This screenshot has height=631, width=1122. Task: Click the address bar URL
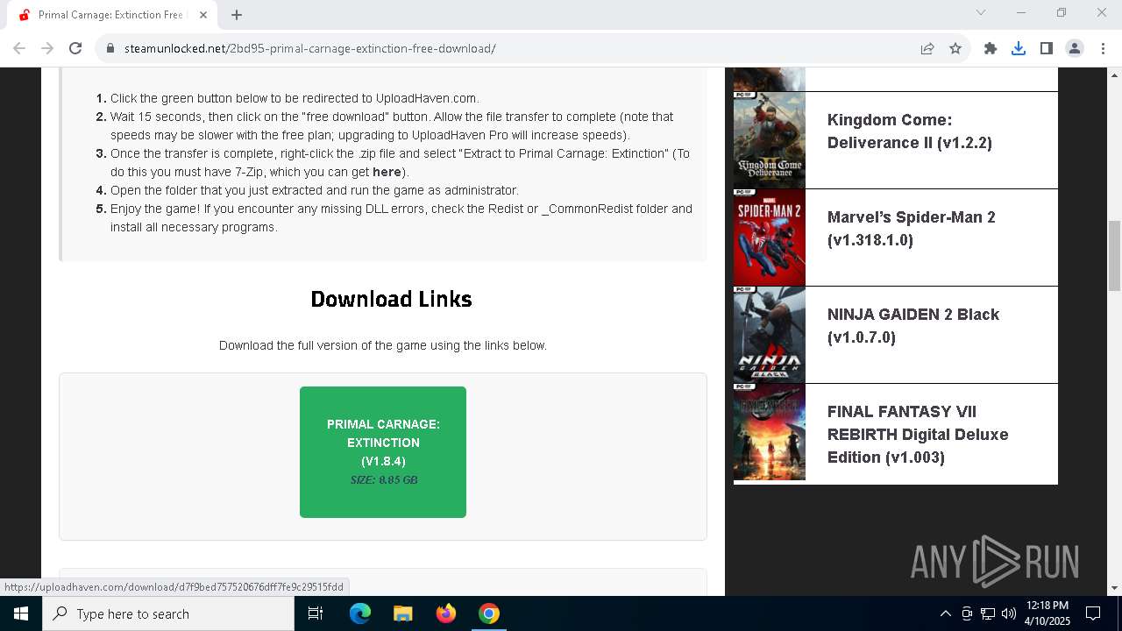coord(310,48)
